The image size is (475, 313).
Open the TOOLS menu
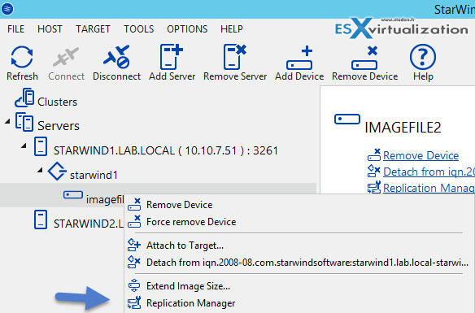139,28
